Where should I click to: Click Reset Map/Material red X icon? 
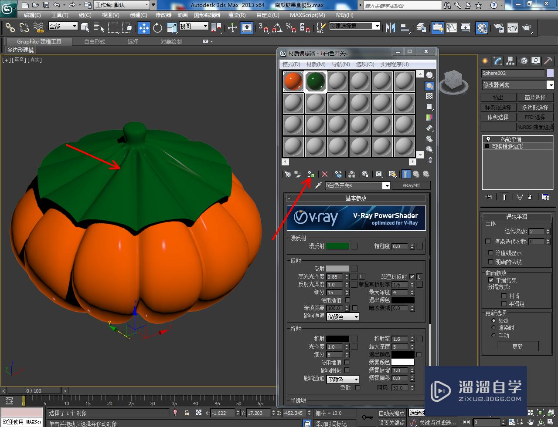click(x=324, y=174)
